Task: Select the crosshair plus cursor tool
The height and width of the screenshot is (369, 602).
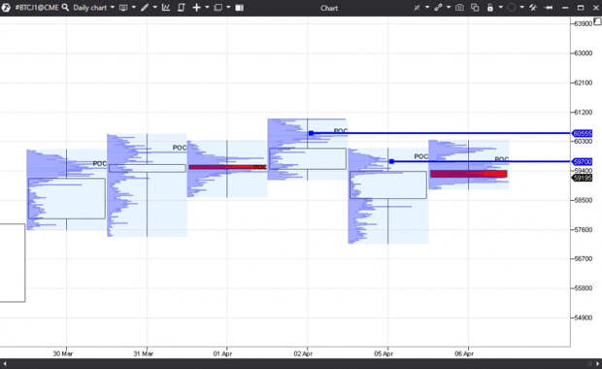Action: coord(196,8)
